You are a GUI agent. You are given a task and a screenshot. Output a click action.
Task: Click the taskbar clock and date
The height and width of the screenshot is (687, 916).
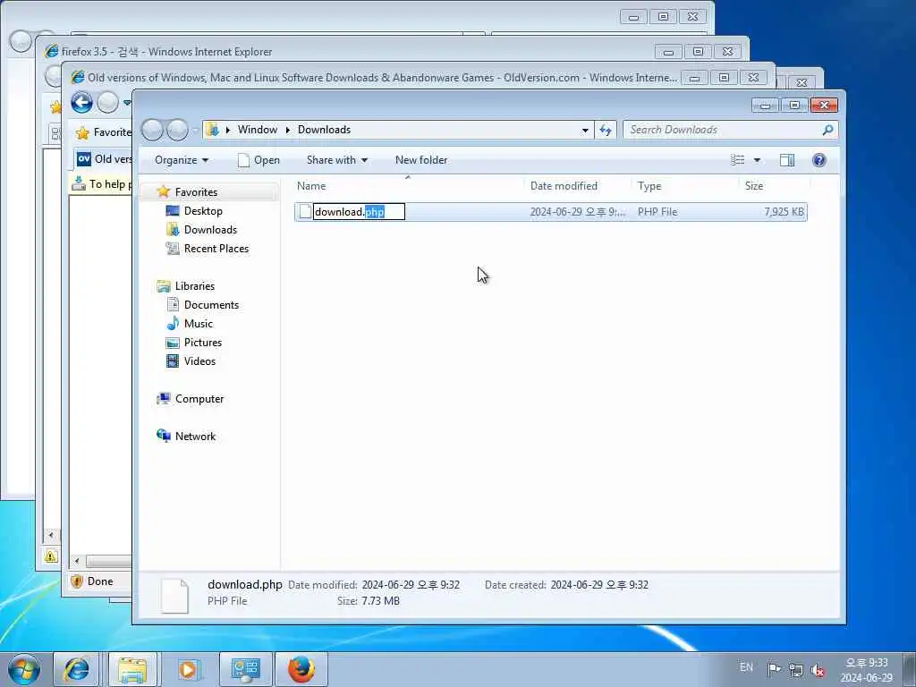867,670
